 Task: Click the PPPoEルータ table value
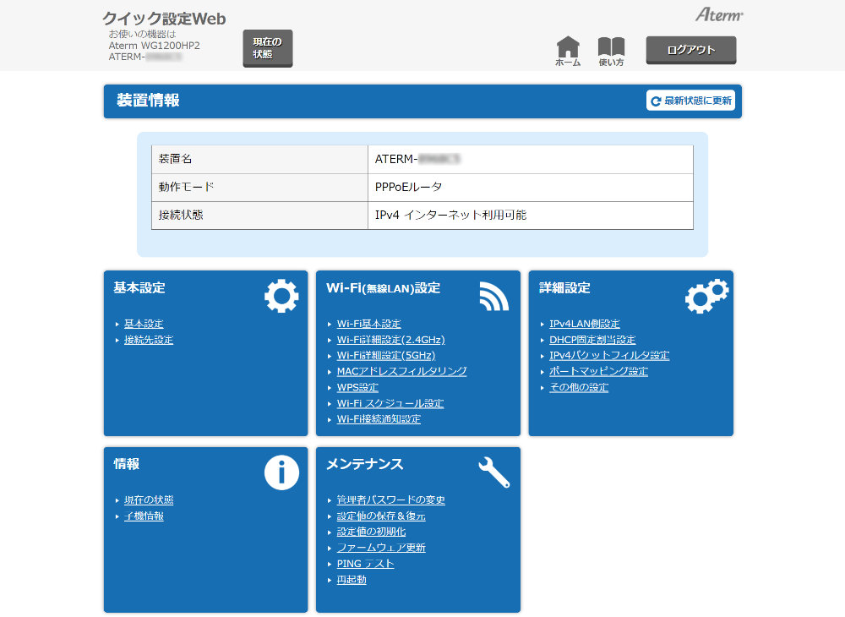pyautogui.click(x=408, y=187)
